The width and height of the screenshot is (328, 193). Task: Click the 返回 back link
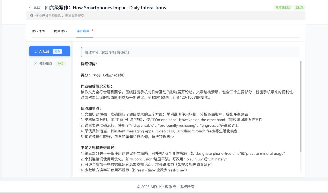[x=37, y=7]
